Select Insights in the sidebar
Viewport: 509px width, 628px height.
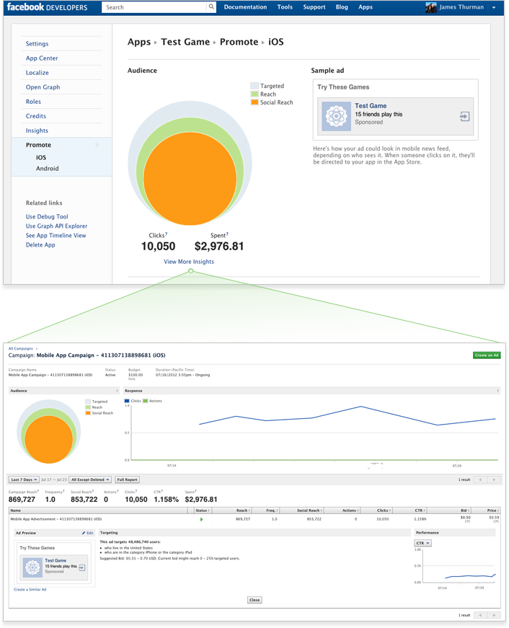pyautogui.click(x=37, y=131)
